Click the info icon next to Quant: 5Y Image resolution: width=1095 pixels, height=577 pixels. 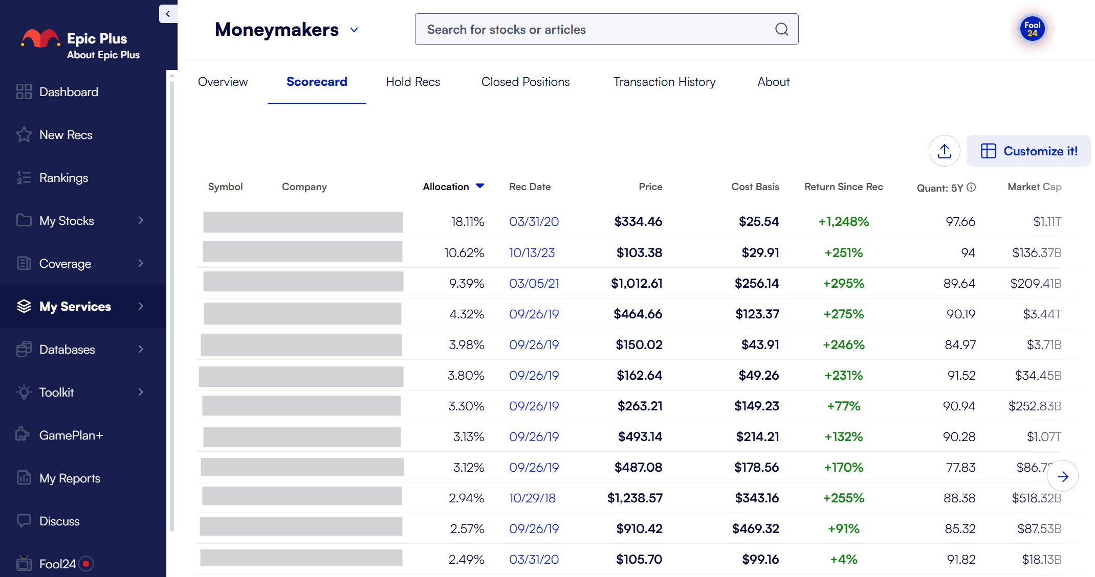972,188
